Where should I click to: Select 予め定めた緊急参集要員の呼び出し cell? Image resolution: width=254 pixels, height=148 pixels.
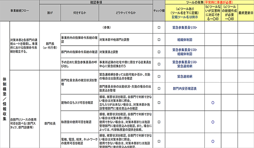coord(80,64)
